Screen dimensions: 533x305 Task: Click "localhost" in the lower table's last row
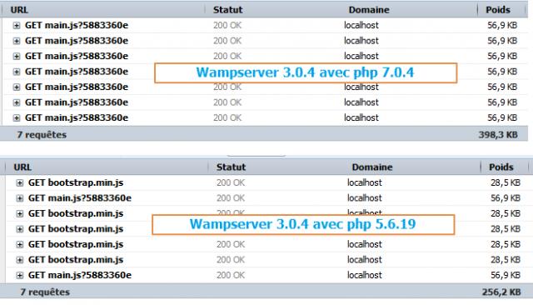point(365,275)
